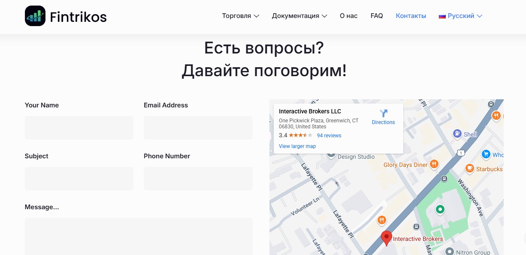Viewport: 526px width, 255px height.
Task: Open the FAQ page
Action: [x=377, y=16]
